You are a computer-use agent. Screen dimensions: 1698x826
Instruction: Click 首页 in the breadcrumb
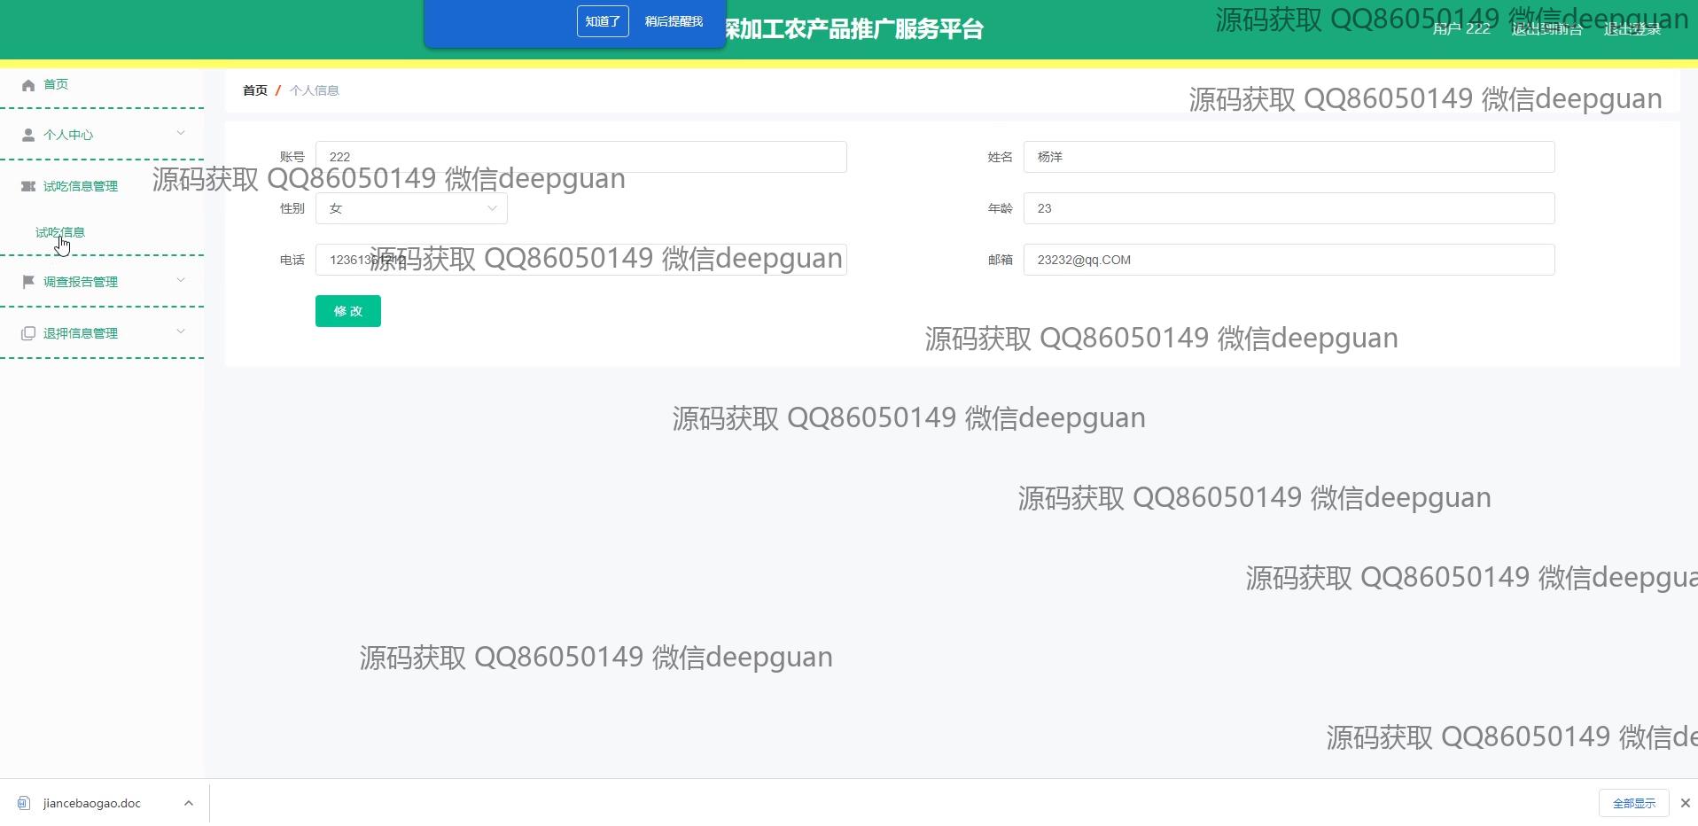(255, 90)
